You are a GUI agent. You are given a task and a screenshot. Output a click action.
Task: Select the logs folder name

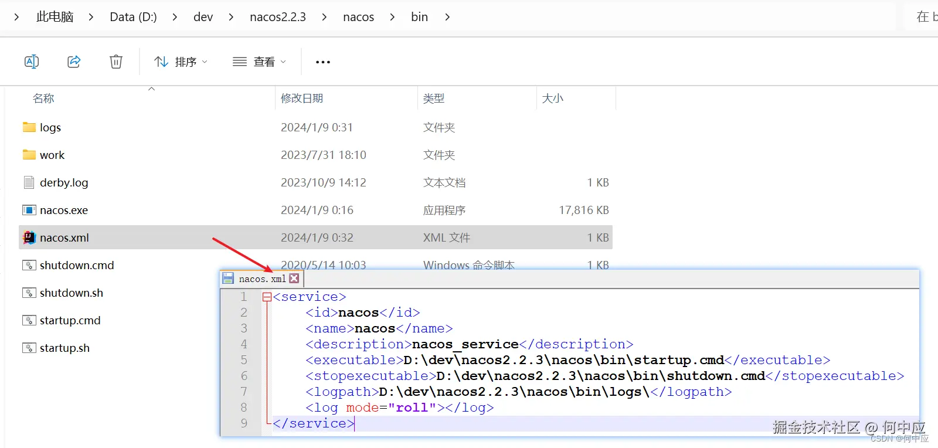pos(50,127)
